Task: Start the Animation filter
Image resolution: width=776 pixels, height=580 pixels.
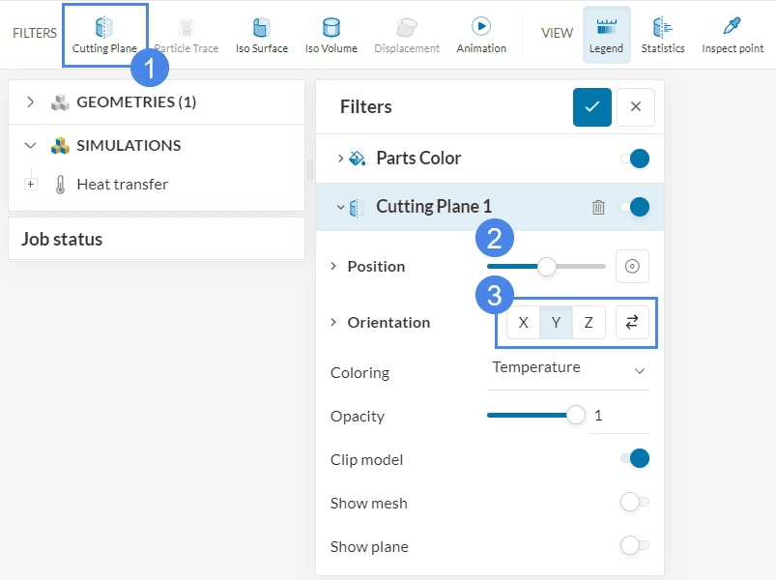Action: click(481, 34)
